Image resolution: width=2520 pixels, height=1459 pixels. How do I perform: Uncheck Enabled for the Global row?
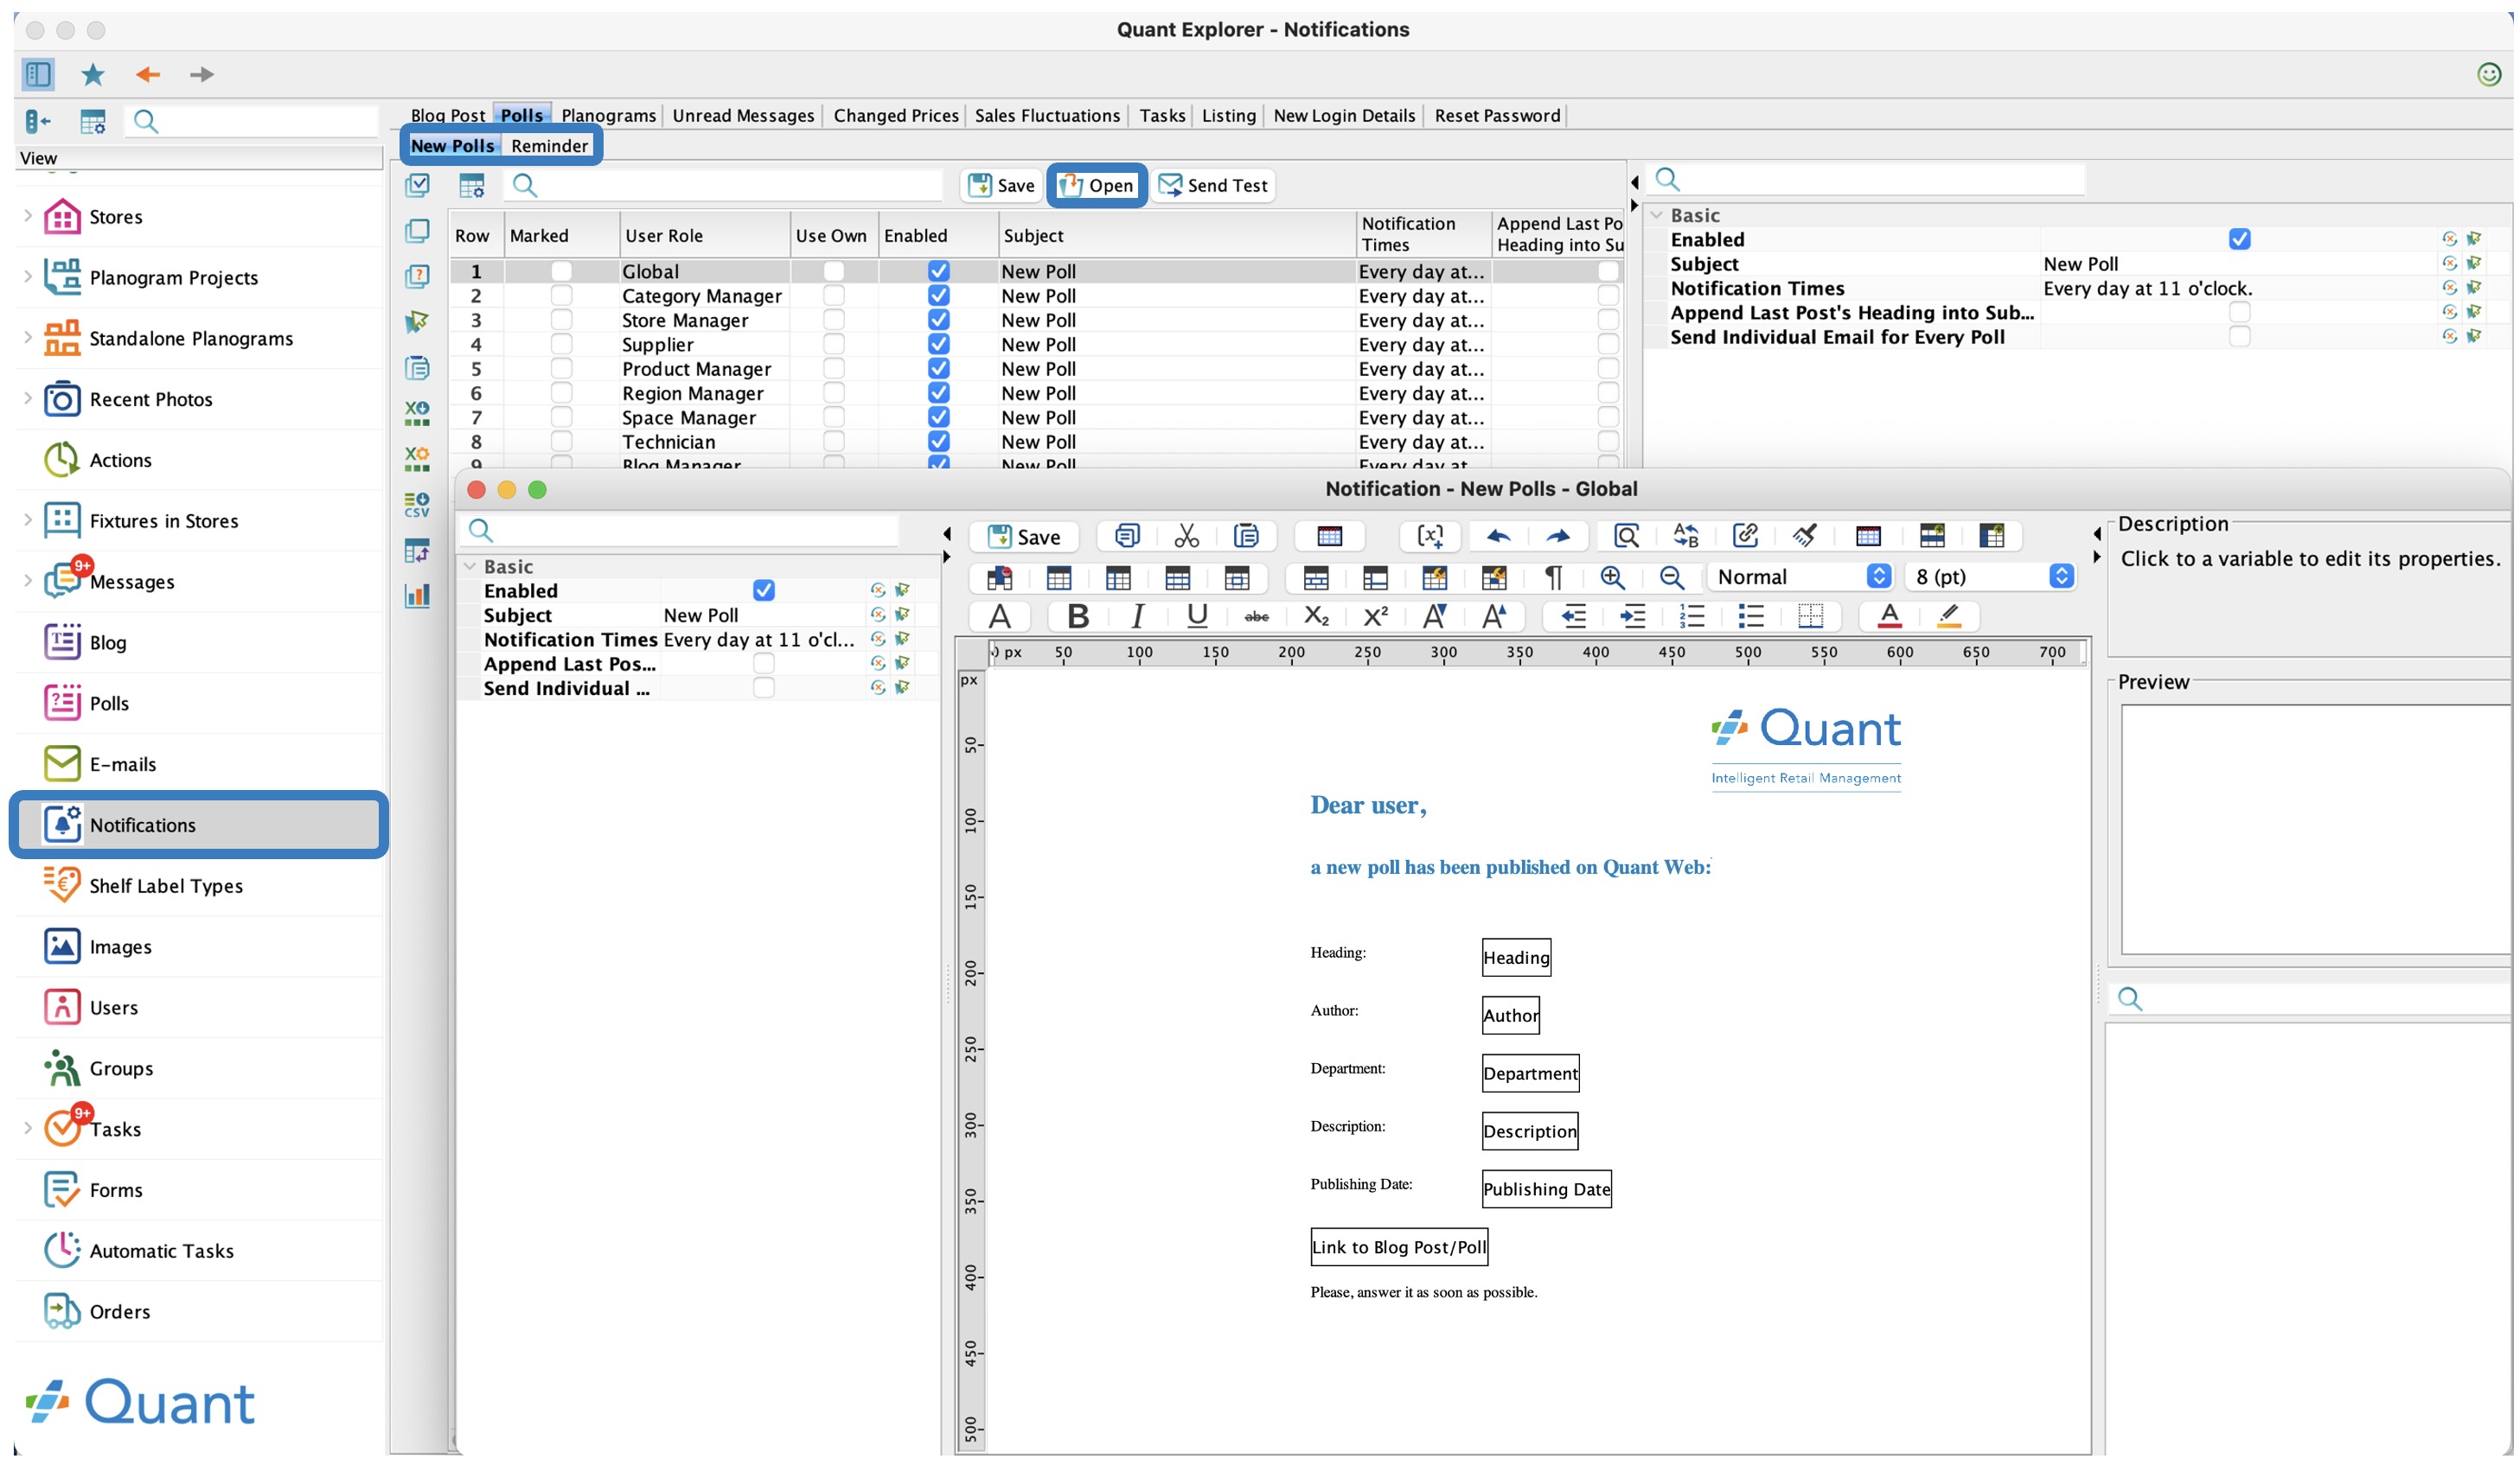938,271
